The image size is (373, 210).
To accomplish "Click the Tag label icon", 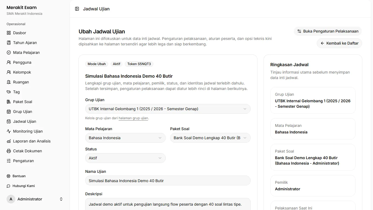I will point(9,92).
